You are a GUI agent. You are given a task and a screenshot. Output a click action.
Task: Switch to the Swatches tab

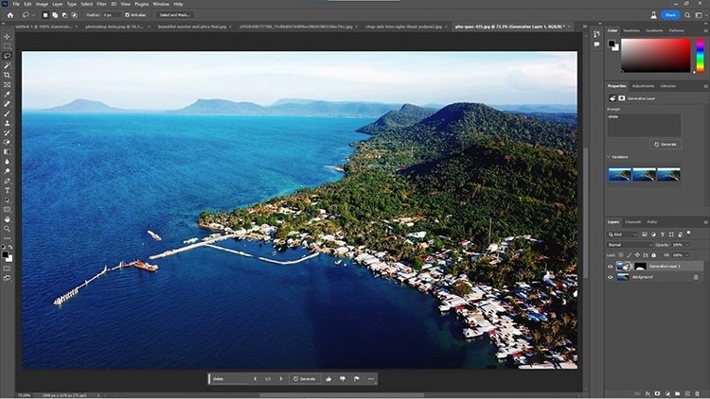click(x=631, y=31)
